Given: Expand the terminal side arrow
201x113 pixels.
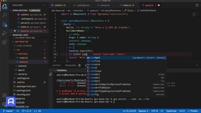Looking at the screenshot, I should [x=51, y=70].
